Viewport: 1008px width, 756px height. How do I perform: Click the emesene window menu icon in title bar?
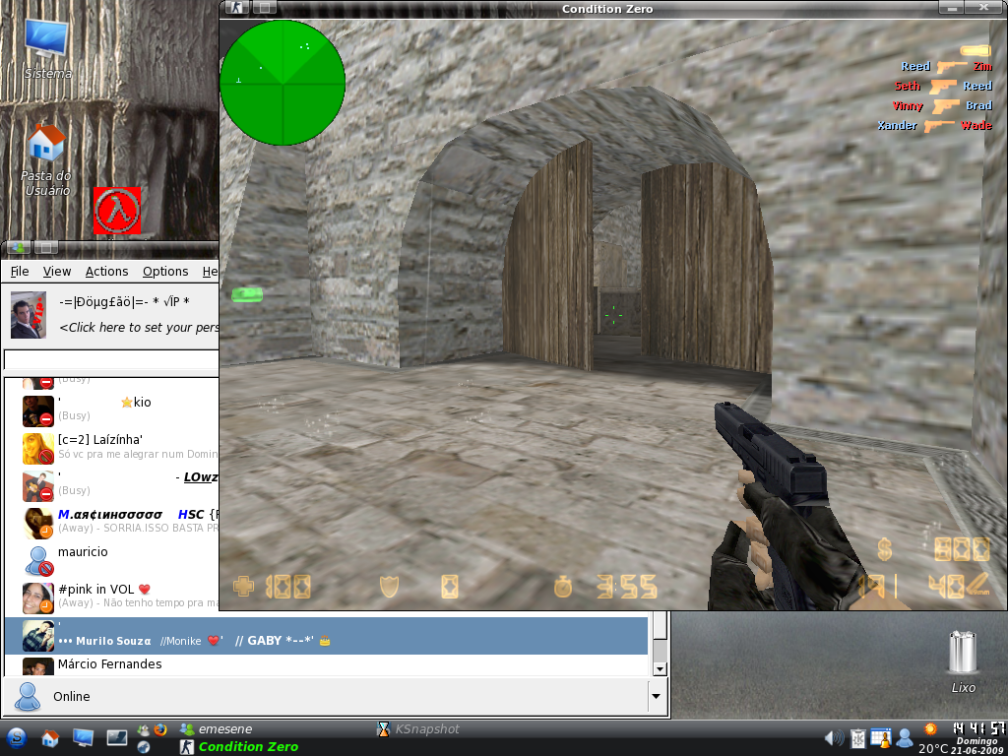click(x=18, y=247)
